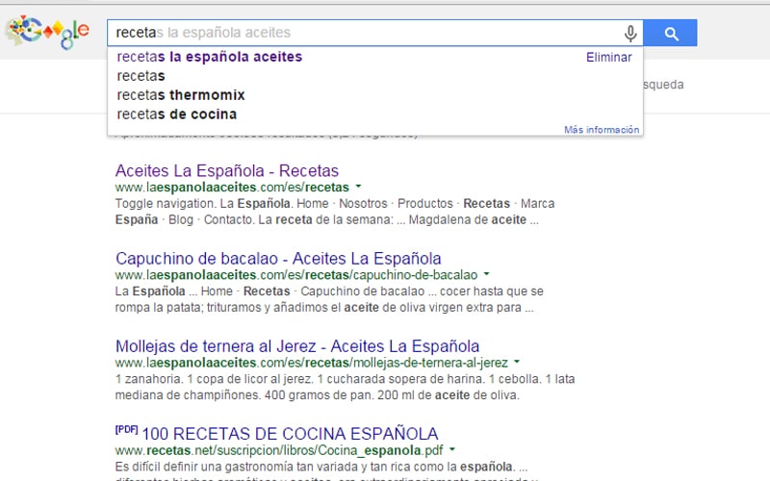Choose suggestion 'recetas de cocina'
The height and width of the screenshot is (481, 770).
177,114
